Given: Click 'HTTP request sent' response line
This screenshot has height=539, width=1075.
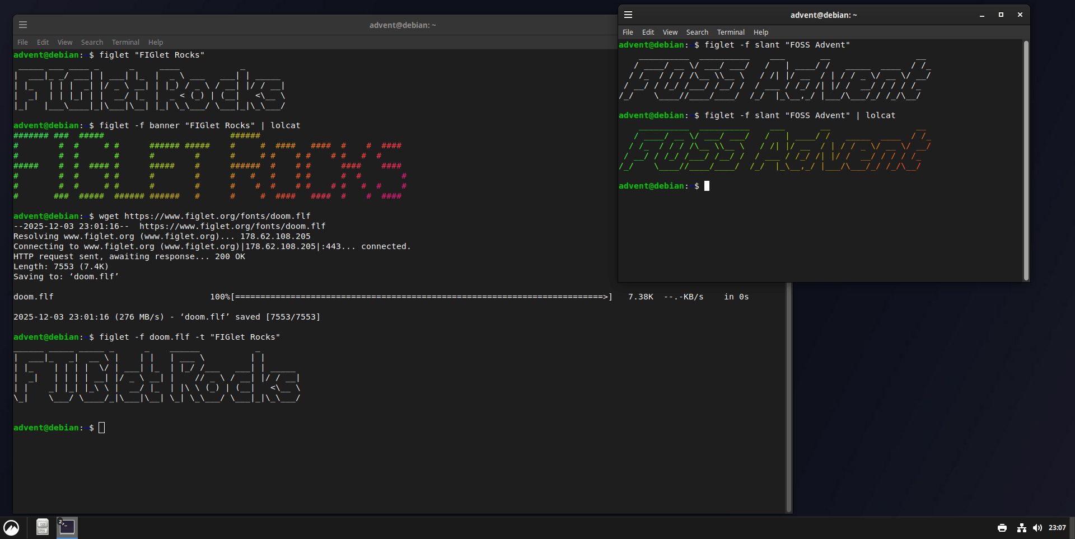Looking at the screenshot, I should (x=129, y=256).
